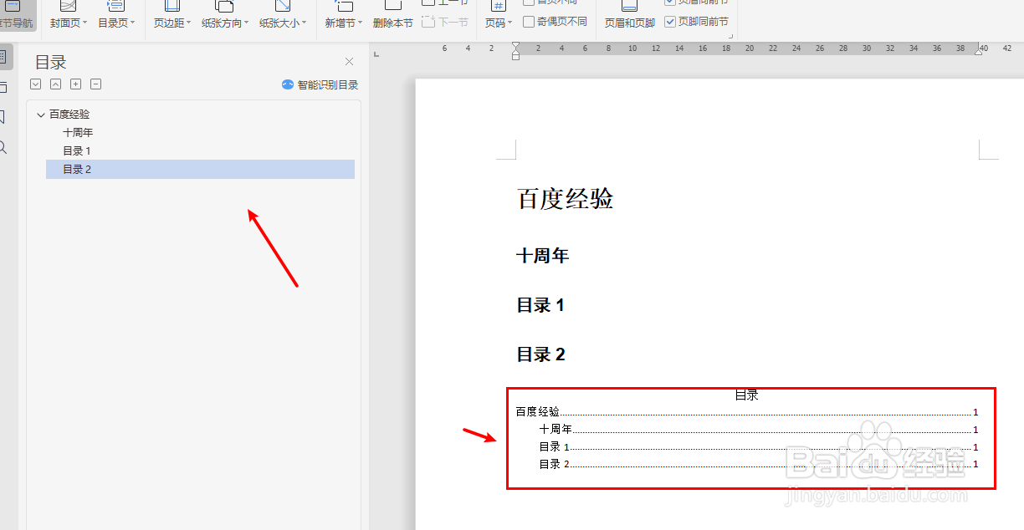Click the 智能识别目录 link

coord(320,84)
